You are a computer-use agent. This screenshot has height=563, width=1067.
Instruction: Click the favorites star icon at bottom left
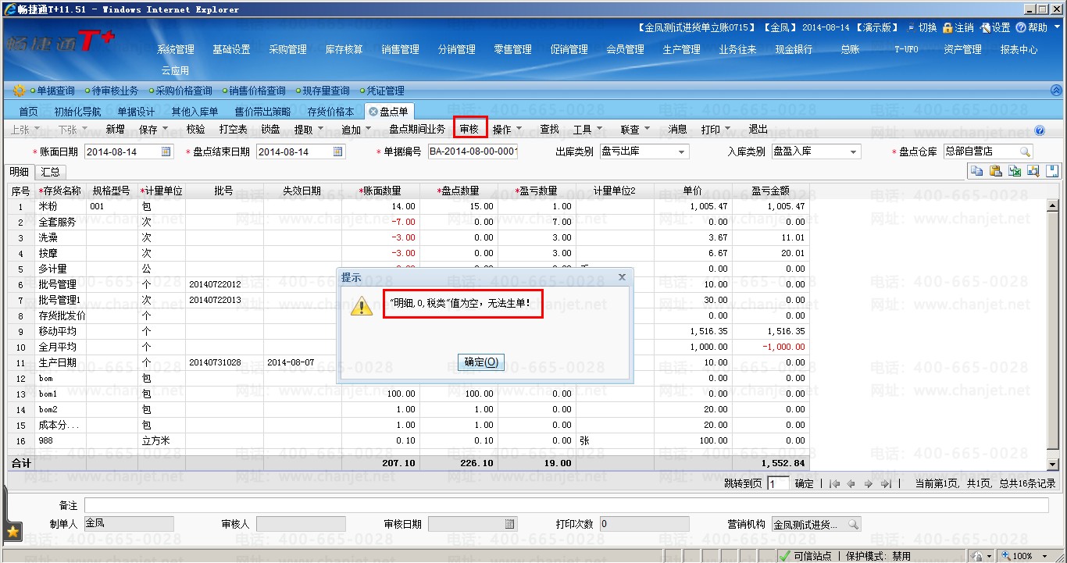click(x=13, y=533)
